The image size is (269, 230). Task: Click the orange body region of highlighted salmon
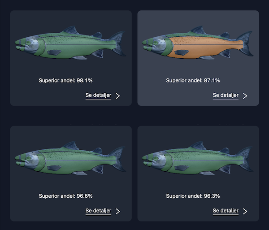(206, 47)
